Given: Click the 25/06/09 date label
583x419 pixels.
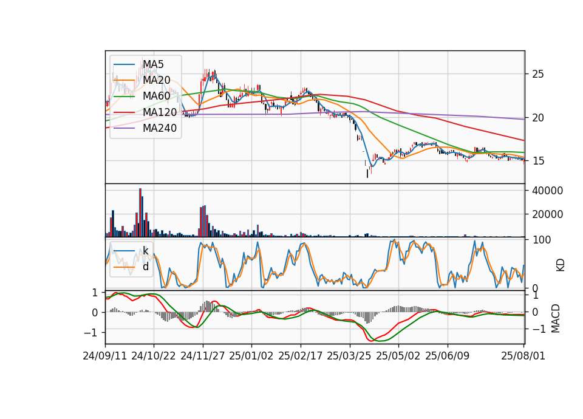Looking at the screenshot, I should (x=448, y=356).
